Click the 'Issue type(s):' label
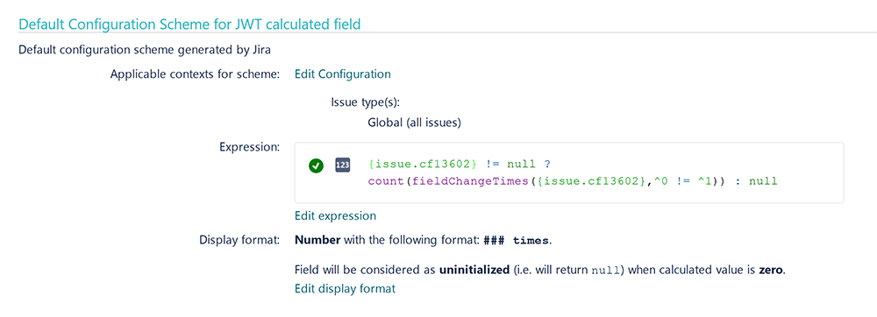Screen dimensions: 877x317 pos(366,102)
